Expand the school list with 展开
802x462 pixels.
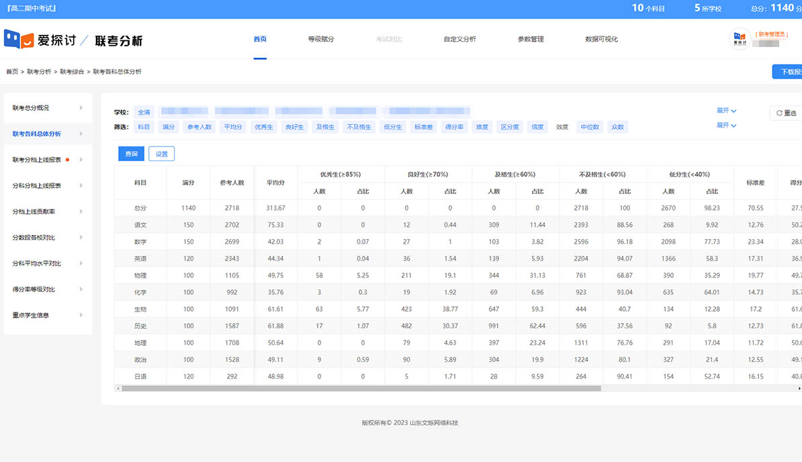(726, 111)
